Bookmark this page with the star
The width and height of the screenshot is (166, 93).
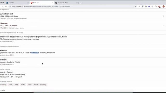tap(135, 6)
